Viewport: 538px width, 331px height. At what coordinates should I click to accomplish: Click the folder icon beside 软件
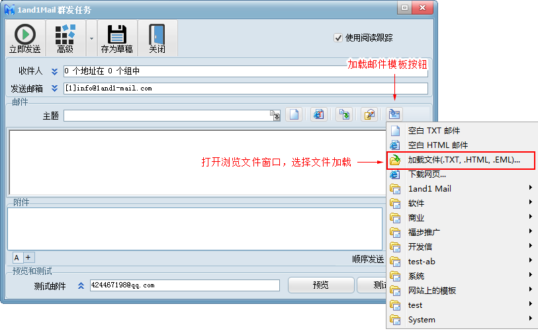(x=395, y=203)
